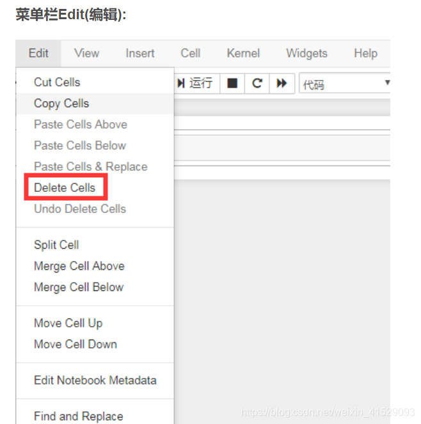Image resolution: width=421 pixels, height=424 pixels.
Task: Choose Cut Cells from the Edit menu
Action: (x=95, y=82)
